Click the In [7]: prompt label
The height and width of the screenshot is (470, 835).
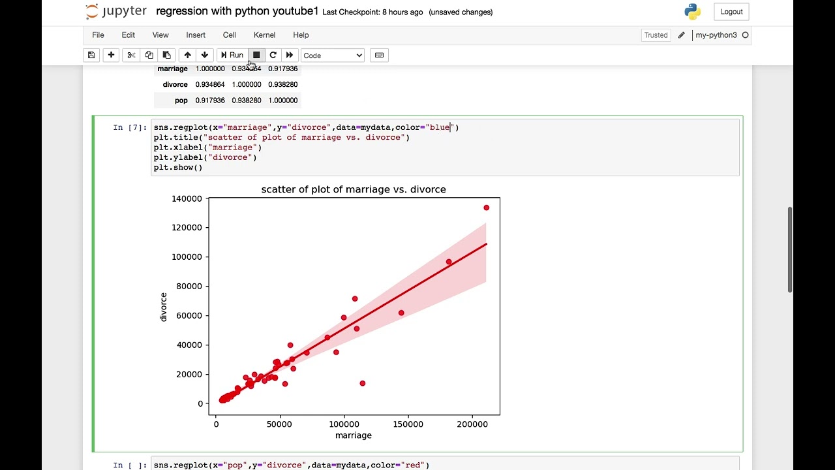click(130, 127)
